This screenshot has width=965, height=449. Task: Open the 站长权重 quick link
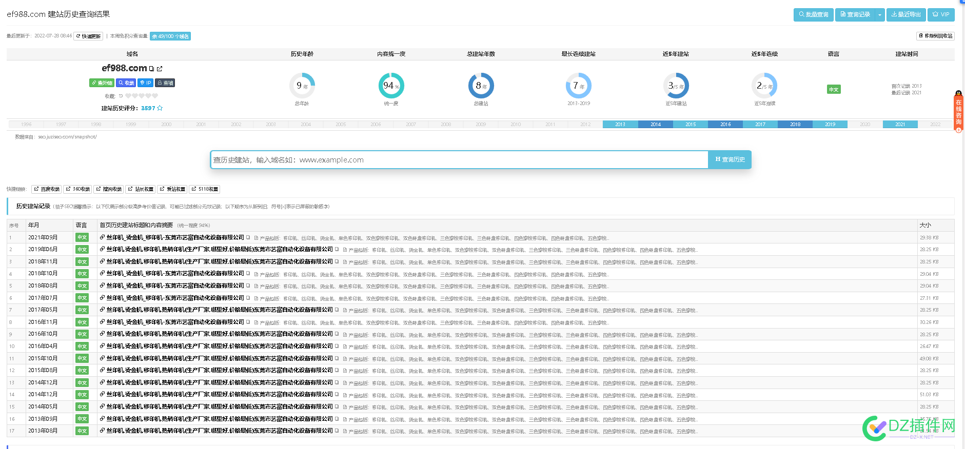141,189
